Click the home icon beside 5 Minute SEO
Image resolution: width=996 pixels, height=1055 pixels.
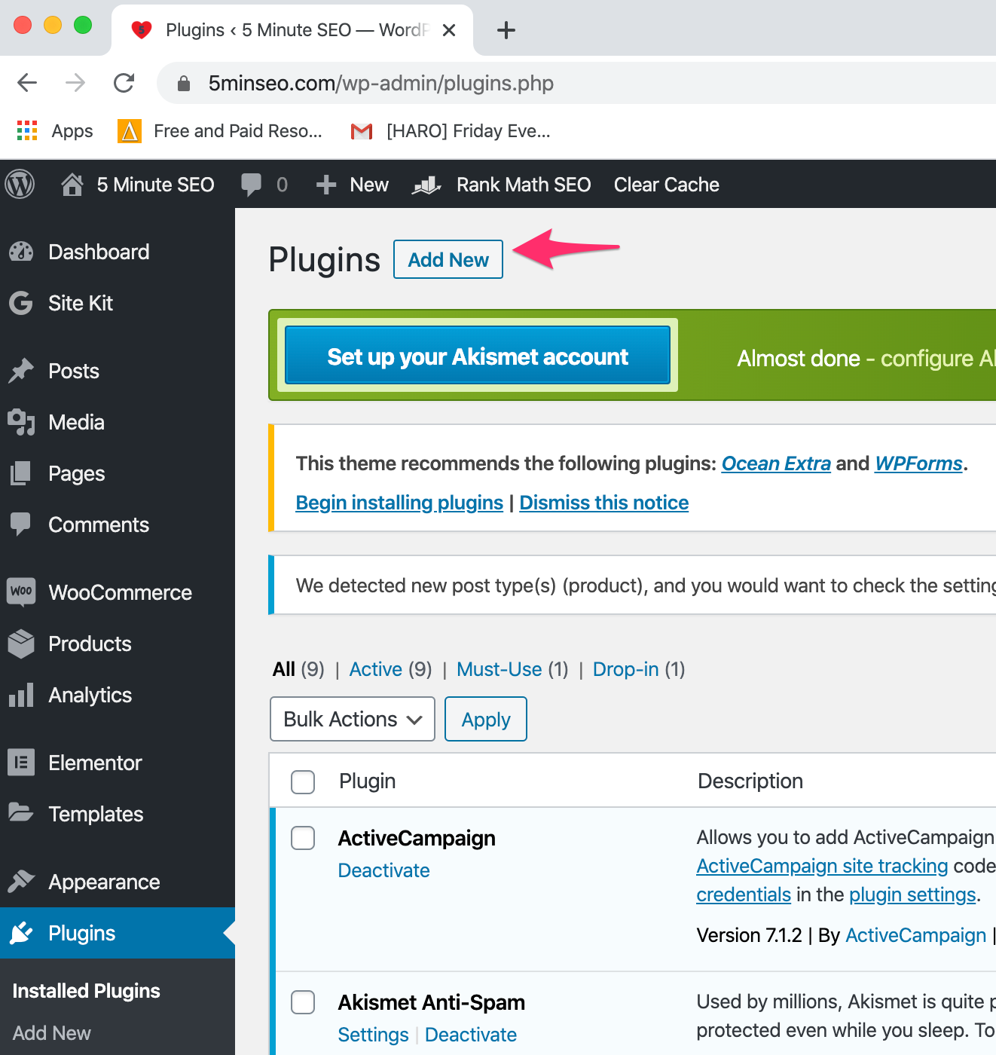[x=72, y=185]
